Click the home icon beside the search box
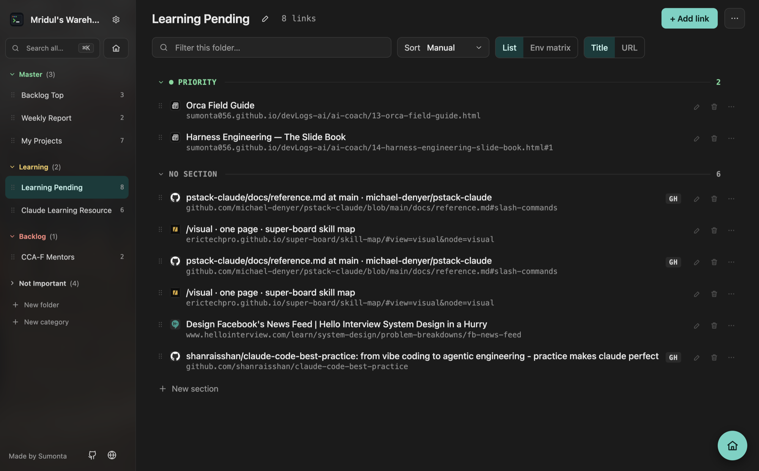The height and width of the screenshot is (471, 759). 116,48
